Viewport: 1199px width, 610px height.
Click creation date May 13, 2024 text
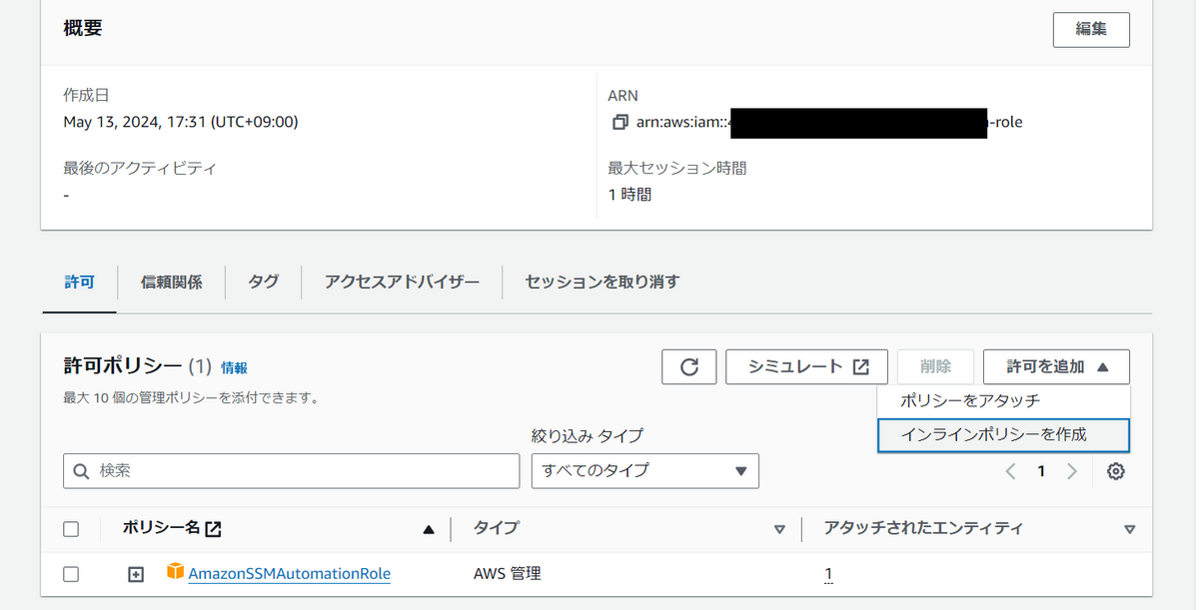tap(181, 123)
